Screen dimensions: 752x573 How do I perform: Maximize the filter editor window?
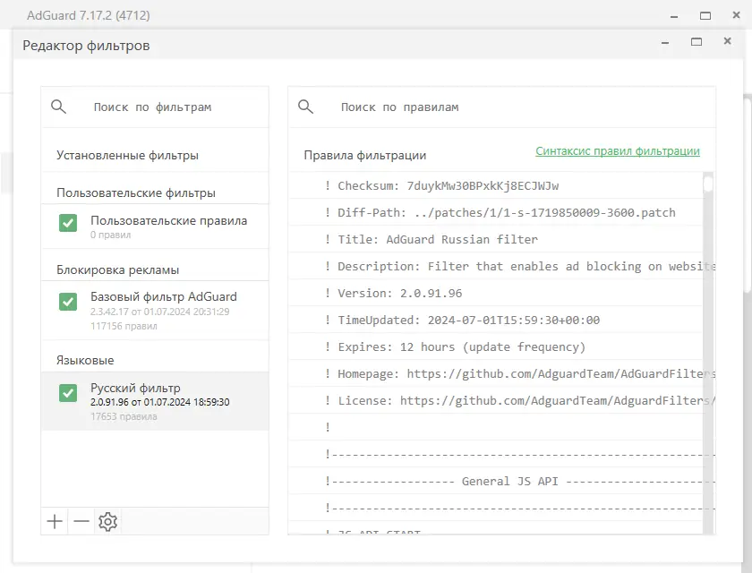coord(696,42)
